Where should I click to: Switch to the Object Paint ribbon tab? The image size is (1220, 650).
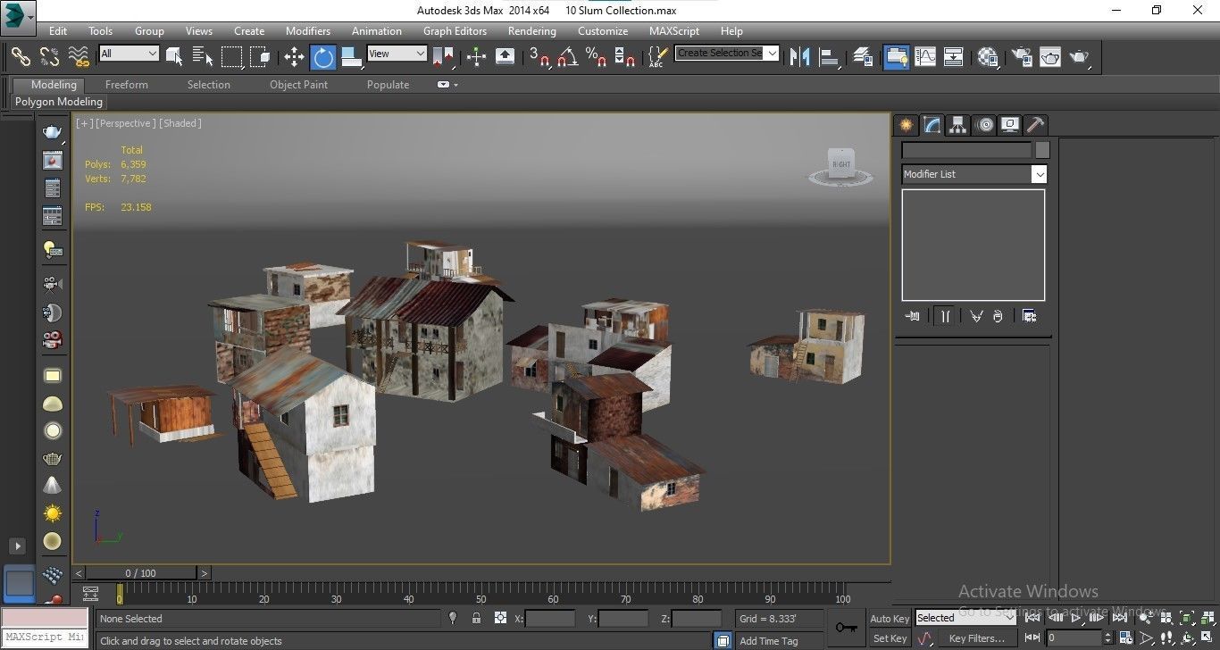[x=299, y=85]
